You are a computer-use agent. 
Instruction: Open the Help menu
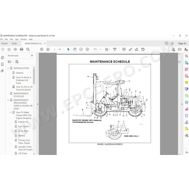(x=31, y=39)
